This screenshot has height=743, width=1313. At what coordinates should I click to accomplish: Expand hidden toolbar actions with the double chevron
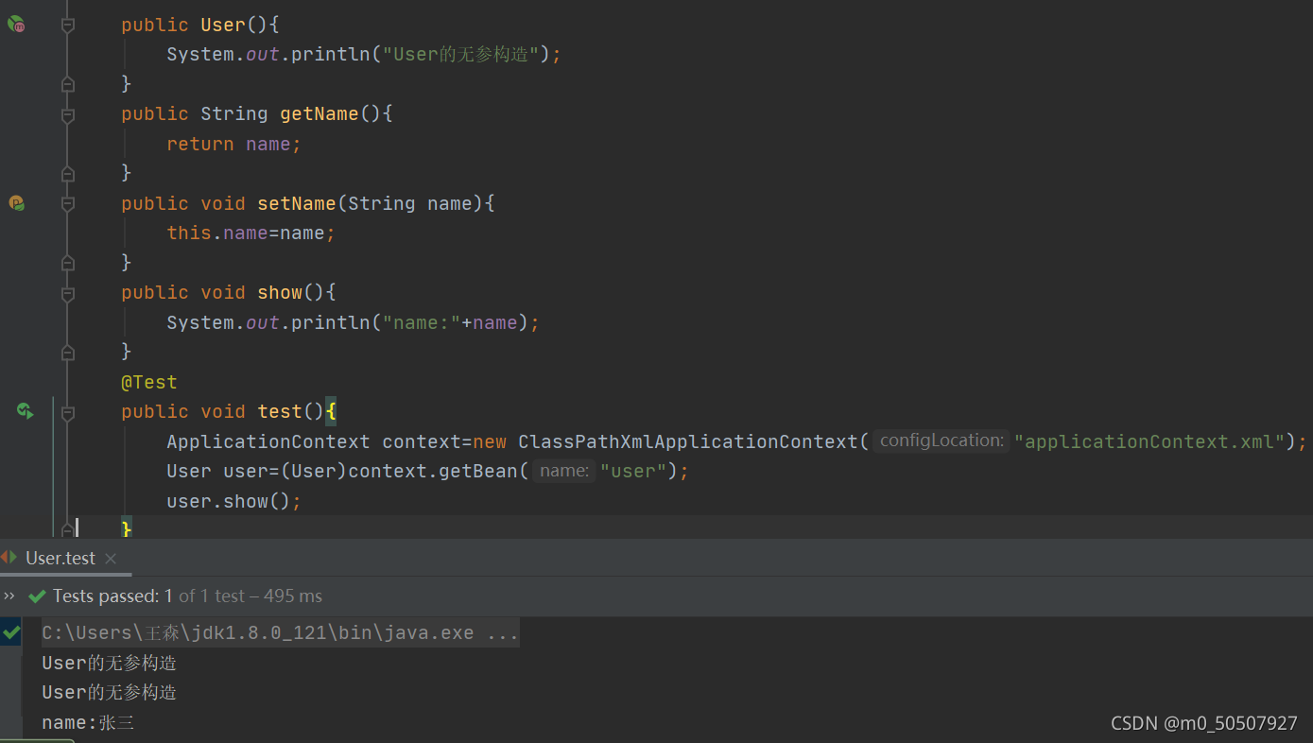[x=9, y=596]
